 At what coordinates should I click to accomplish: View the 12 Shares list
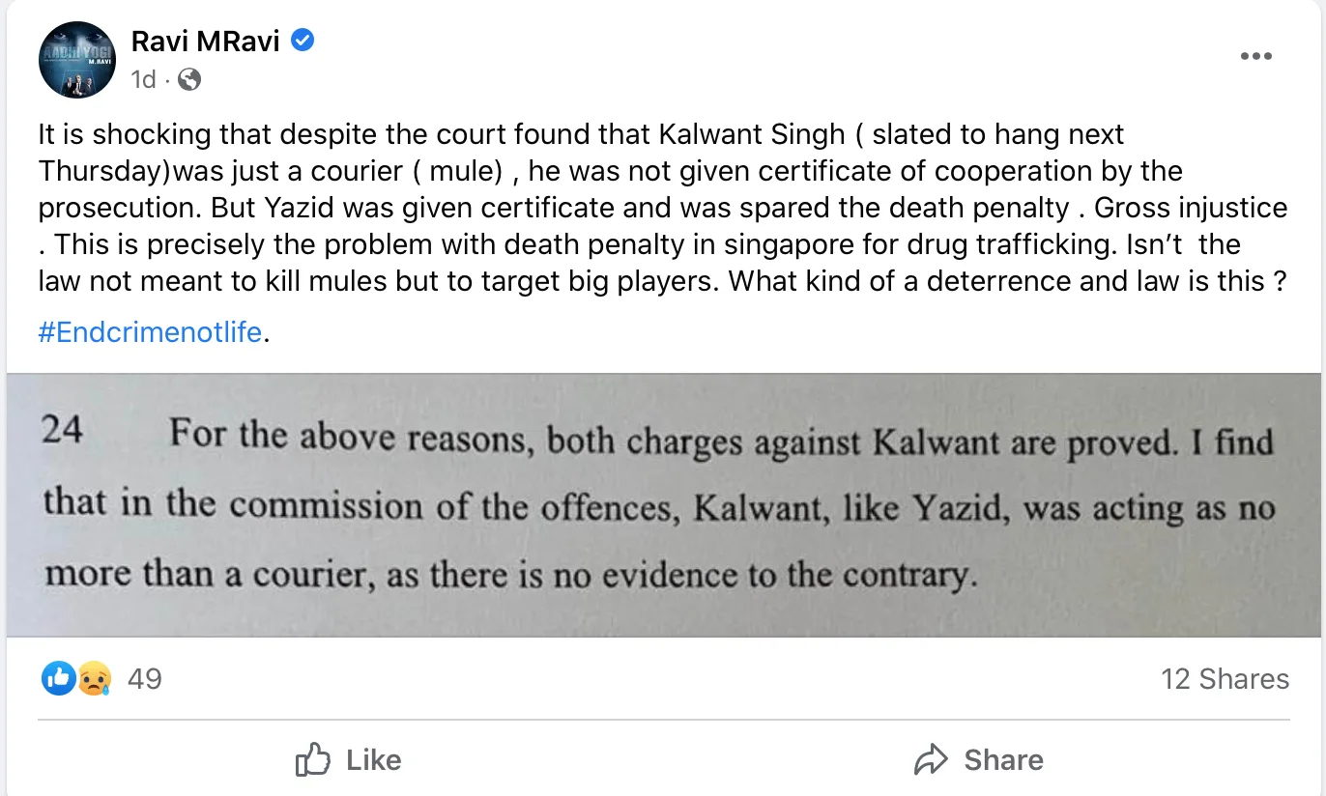1225,679
